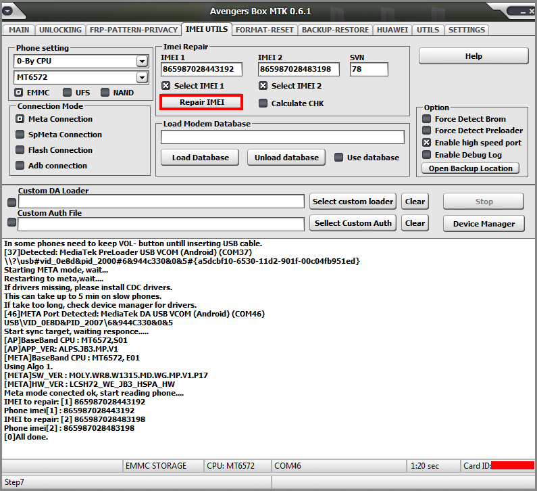Enable Force Detect Preloader option
The image size is (537, 491).
[426, 131]
